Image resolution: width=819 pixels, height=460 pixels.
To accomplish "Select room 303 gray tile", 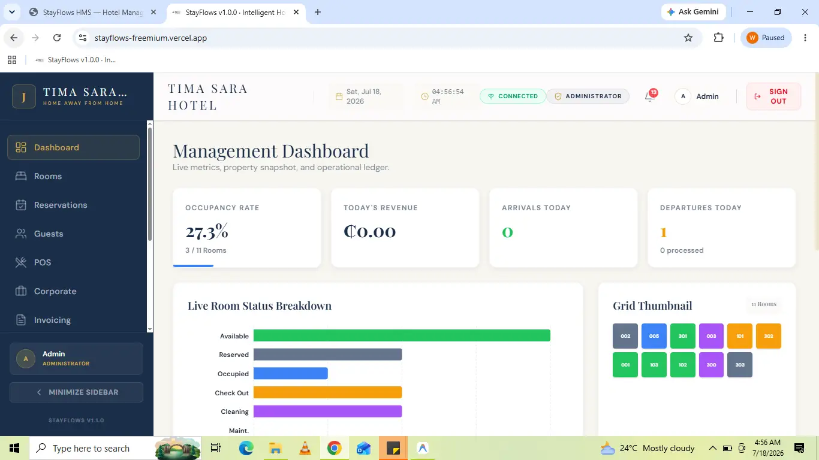I will 740,365.
